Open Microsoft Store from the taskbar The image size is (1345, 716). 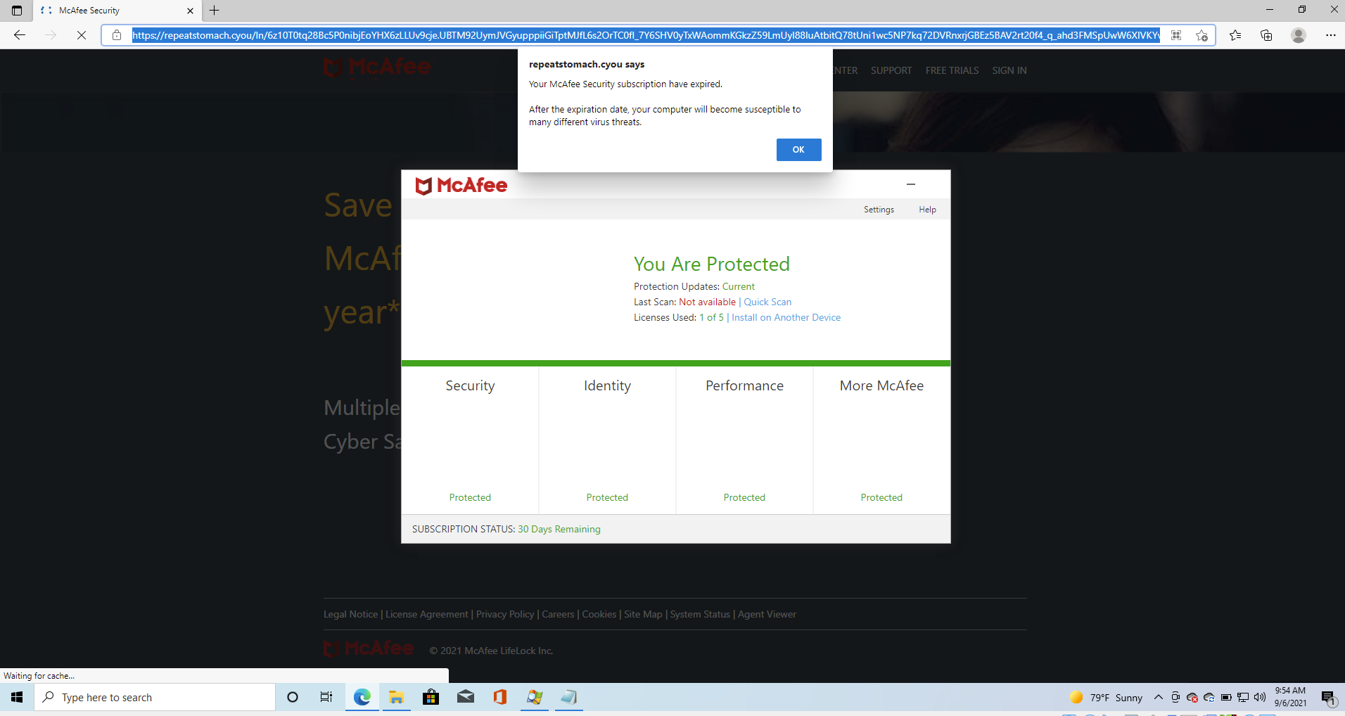[x=431, y=697]
